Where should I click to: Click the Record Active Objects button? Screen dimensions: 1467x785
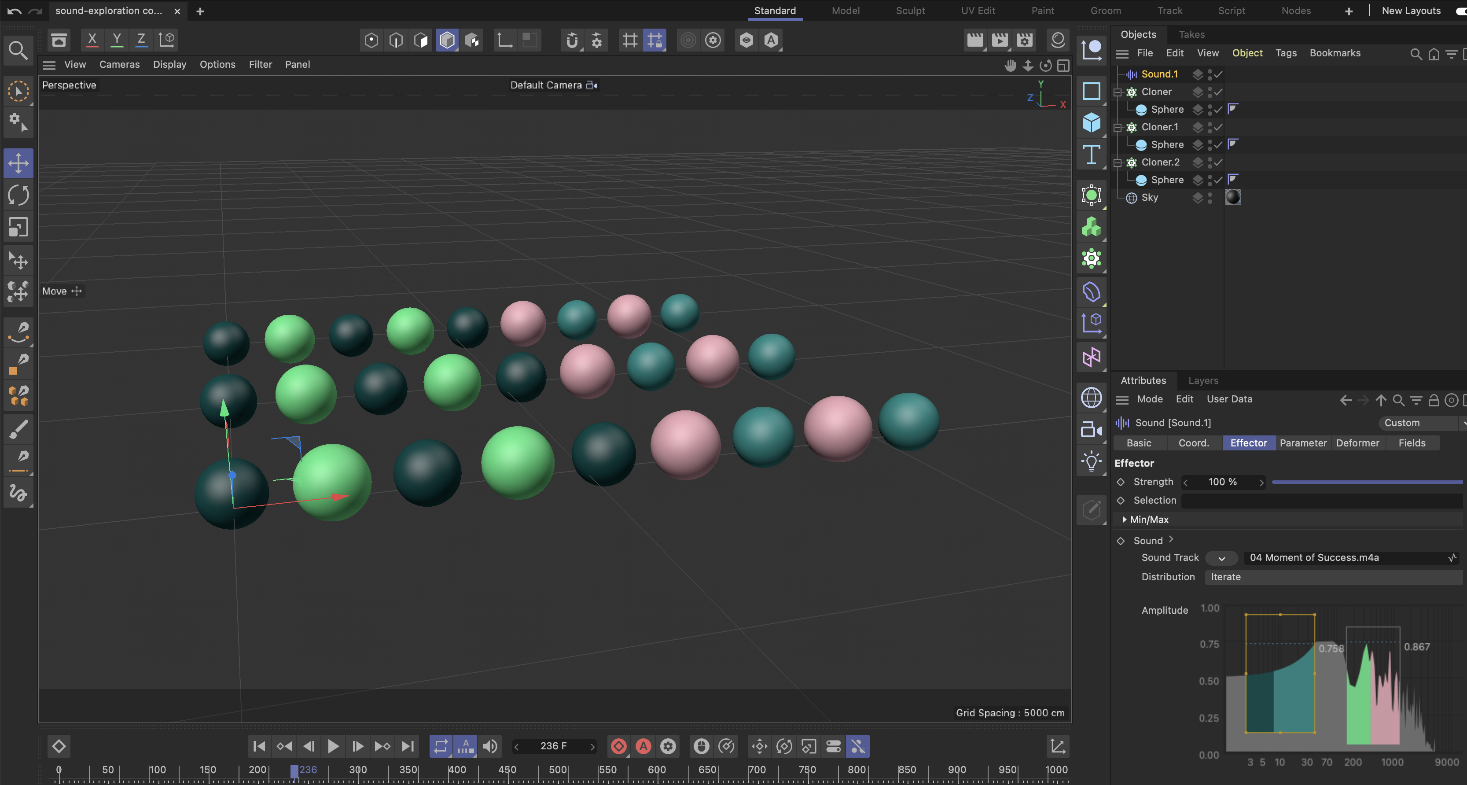click(x=618, y=746)
